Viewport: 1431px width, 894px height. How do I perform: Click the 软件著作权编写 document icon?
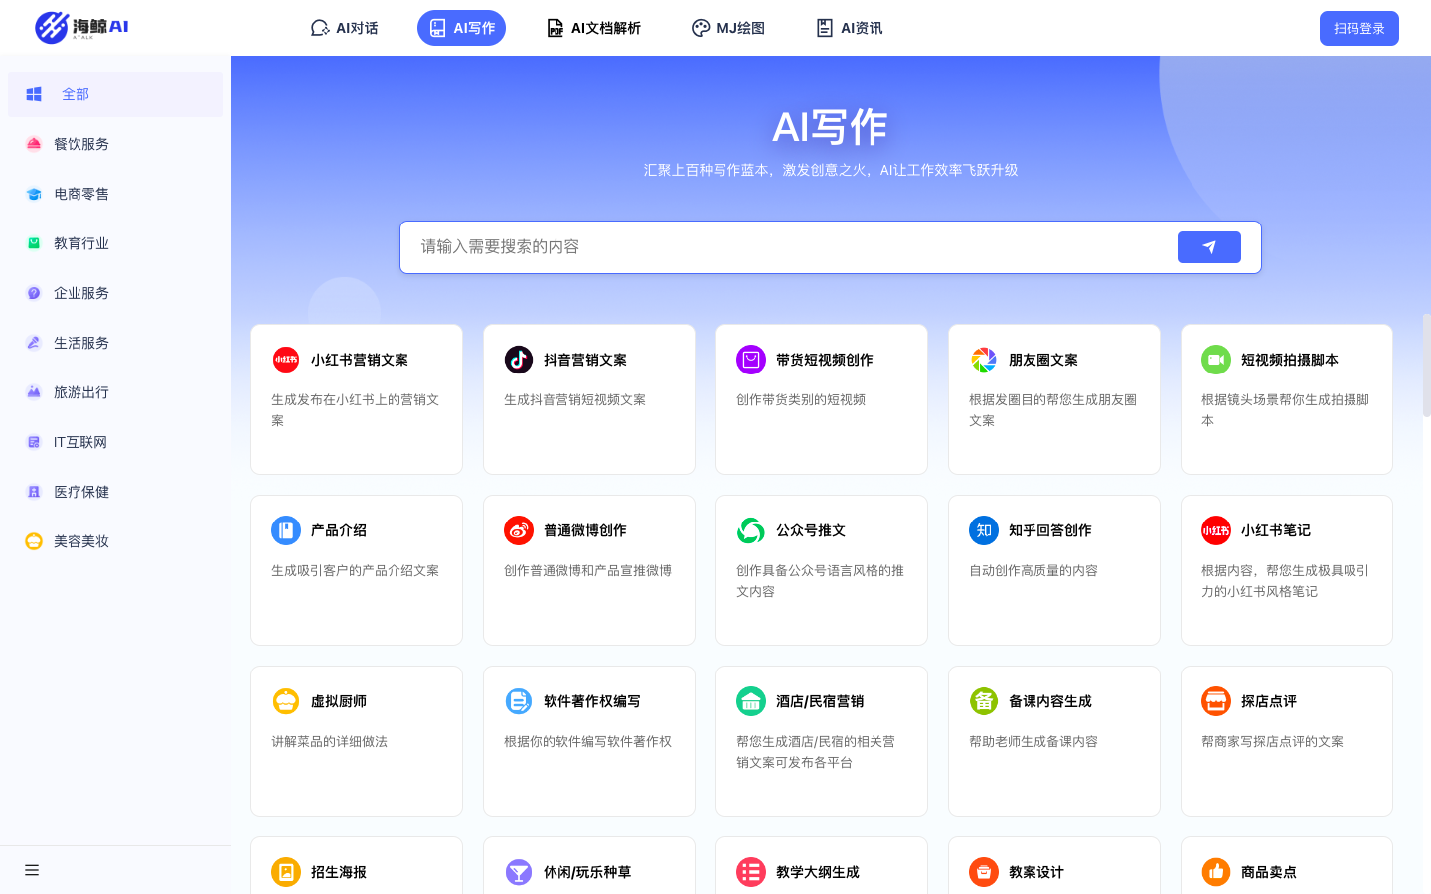(x=519, y=701)
